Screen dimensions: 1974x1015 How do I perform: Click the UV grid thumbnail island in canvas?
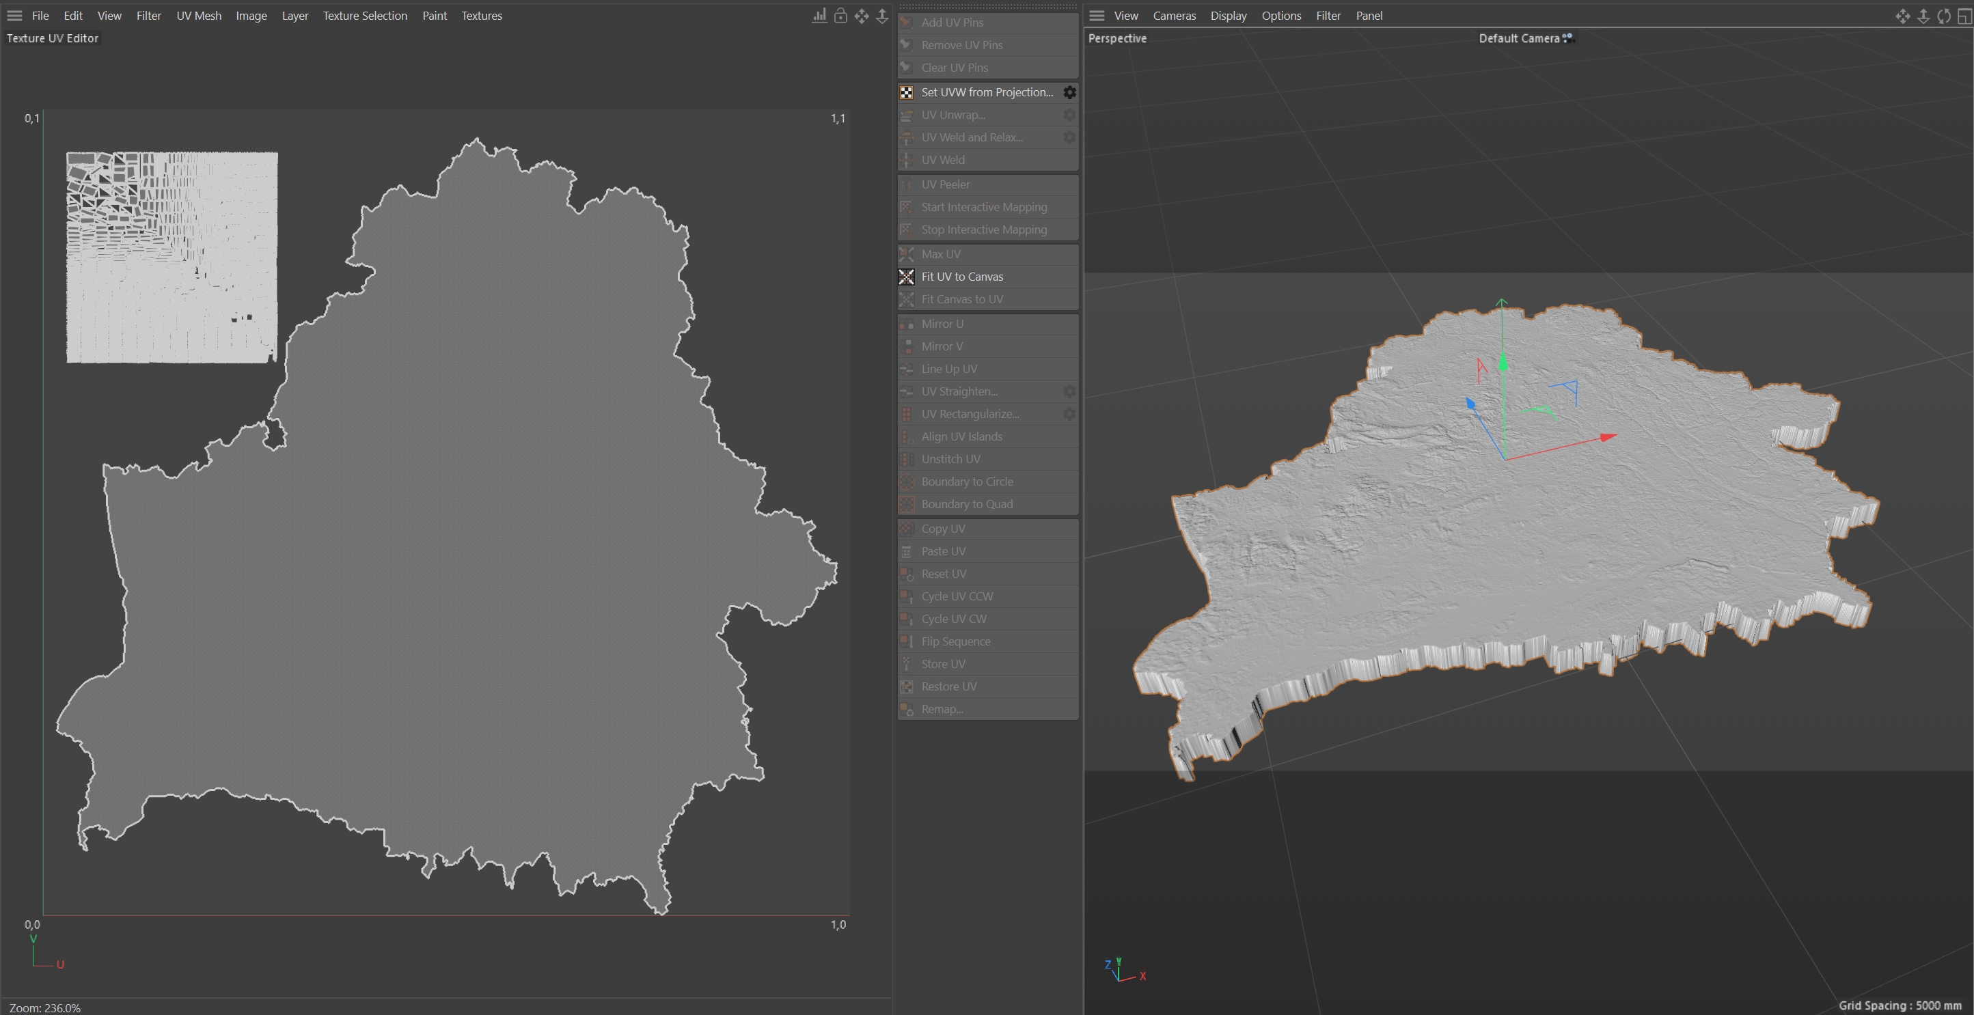click(x=172, y=258)
